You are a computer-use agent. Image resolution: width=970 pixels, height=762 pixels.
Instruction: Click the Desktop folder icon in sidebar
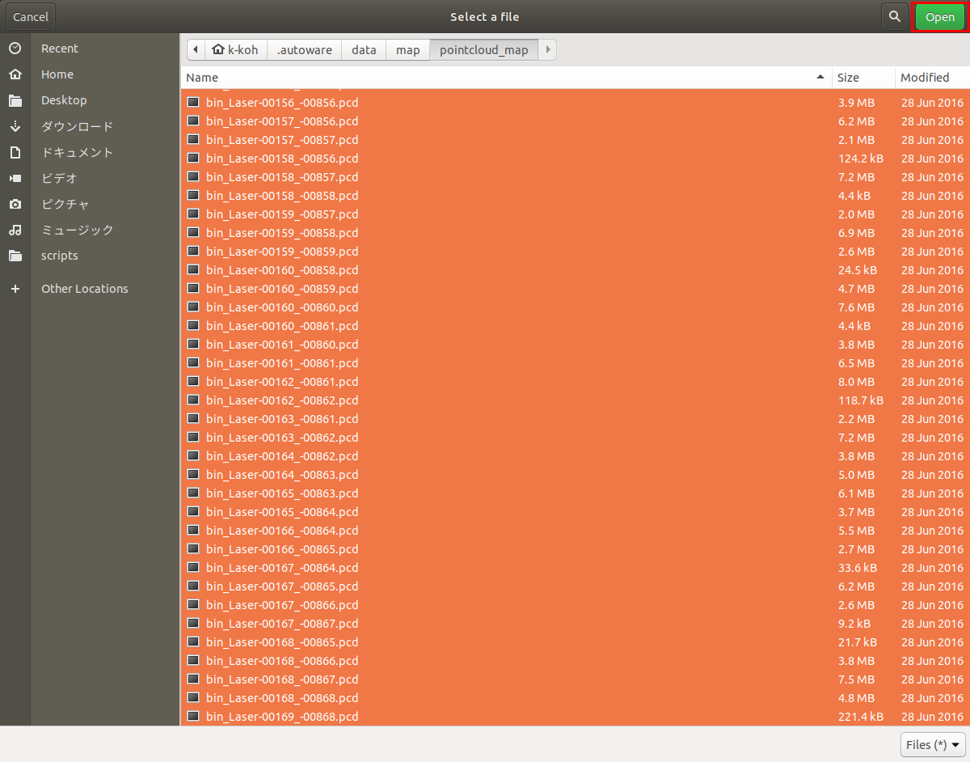[15, 100]
